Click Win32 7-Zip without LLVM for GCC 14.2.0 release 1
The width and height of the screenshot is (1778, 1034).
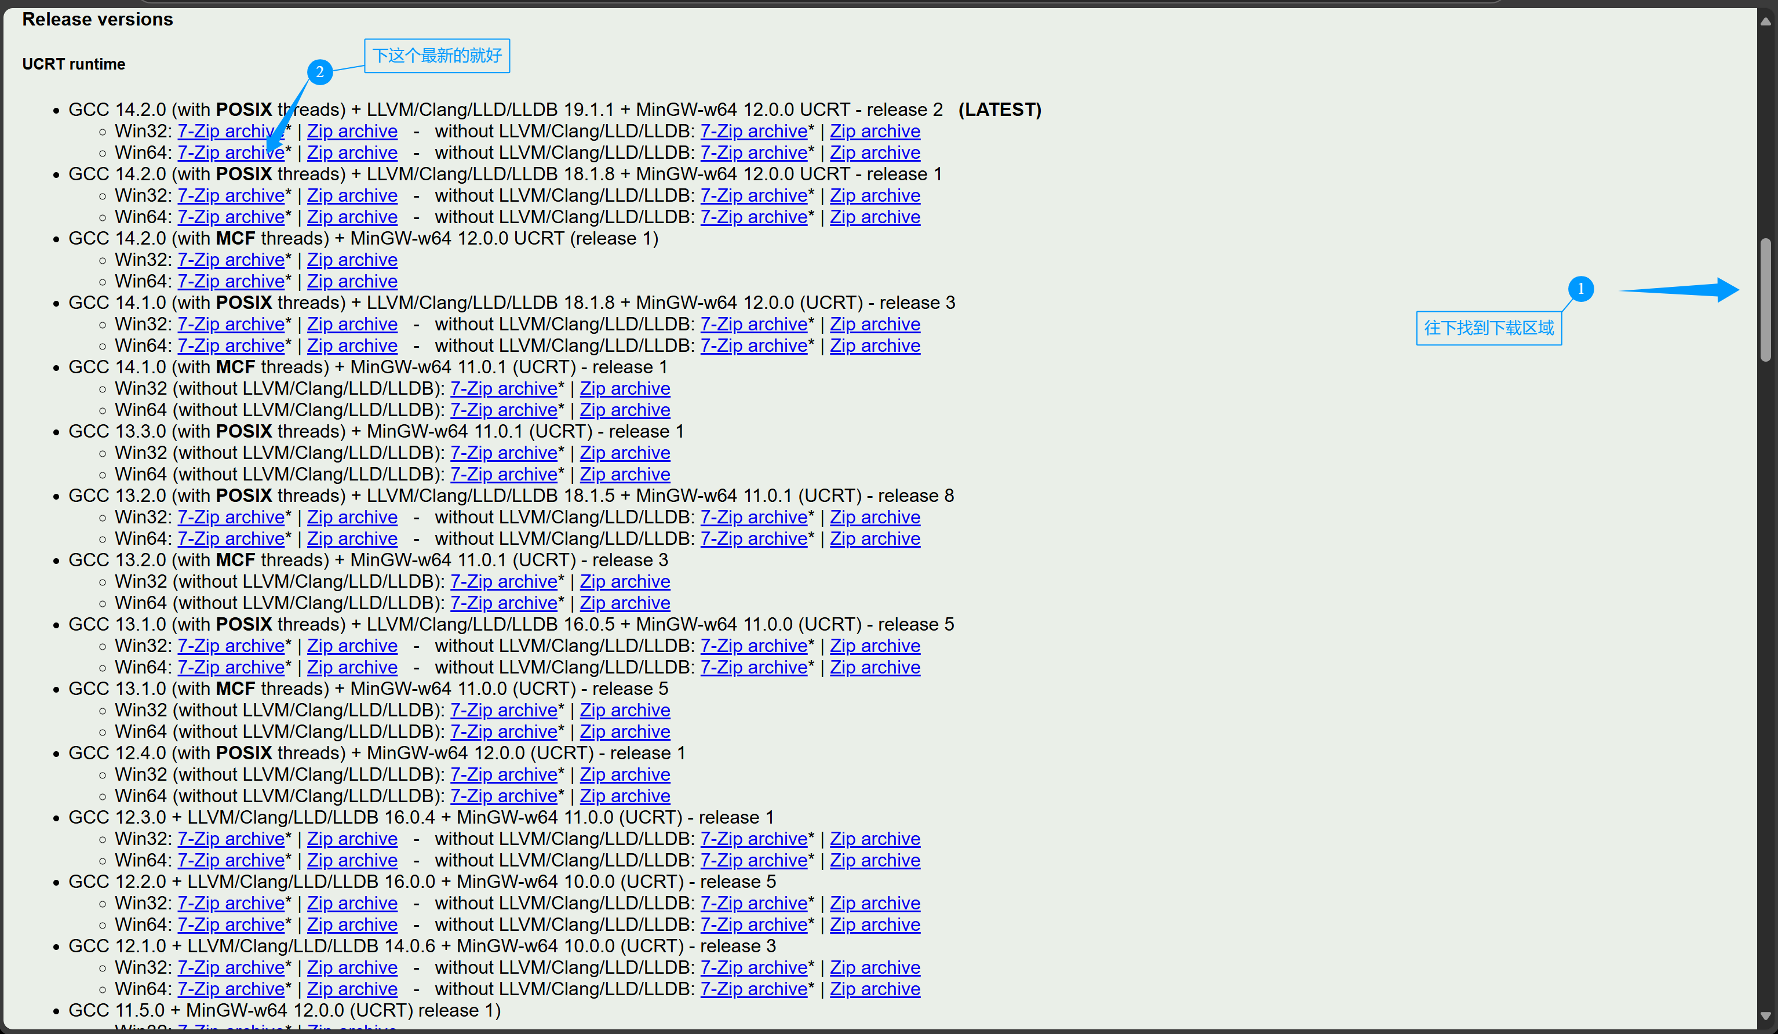coord(753,195)
